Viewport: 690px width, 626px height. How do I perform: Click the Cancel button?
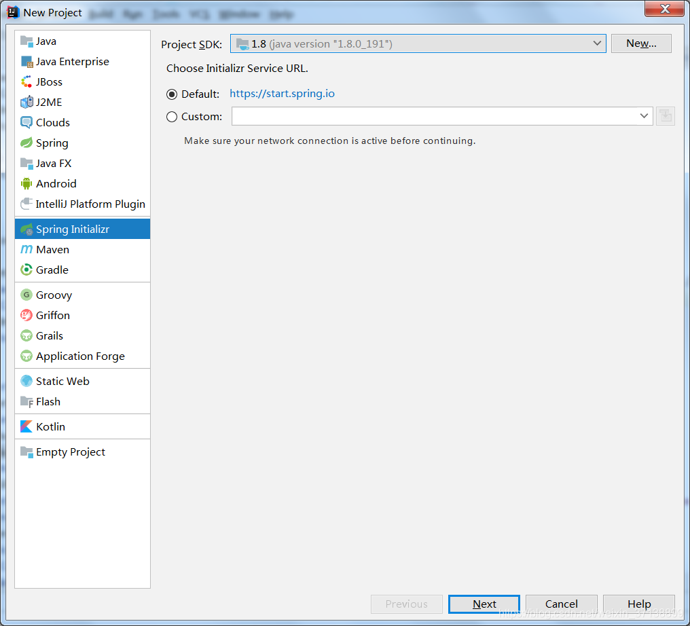(x=562, y=604)
